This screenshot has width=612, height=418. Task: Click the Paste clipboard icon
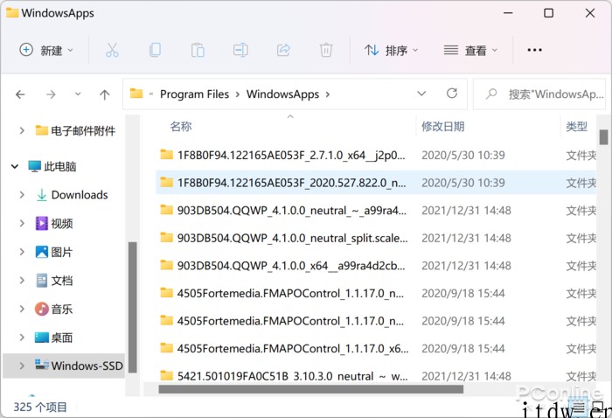[x=198, y=51]
